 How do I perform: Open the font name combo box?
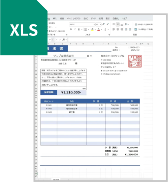[x=82, y=24]
